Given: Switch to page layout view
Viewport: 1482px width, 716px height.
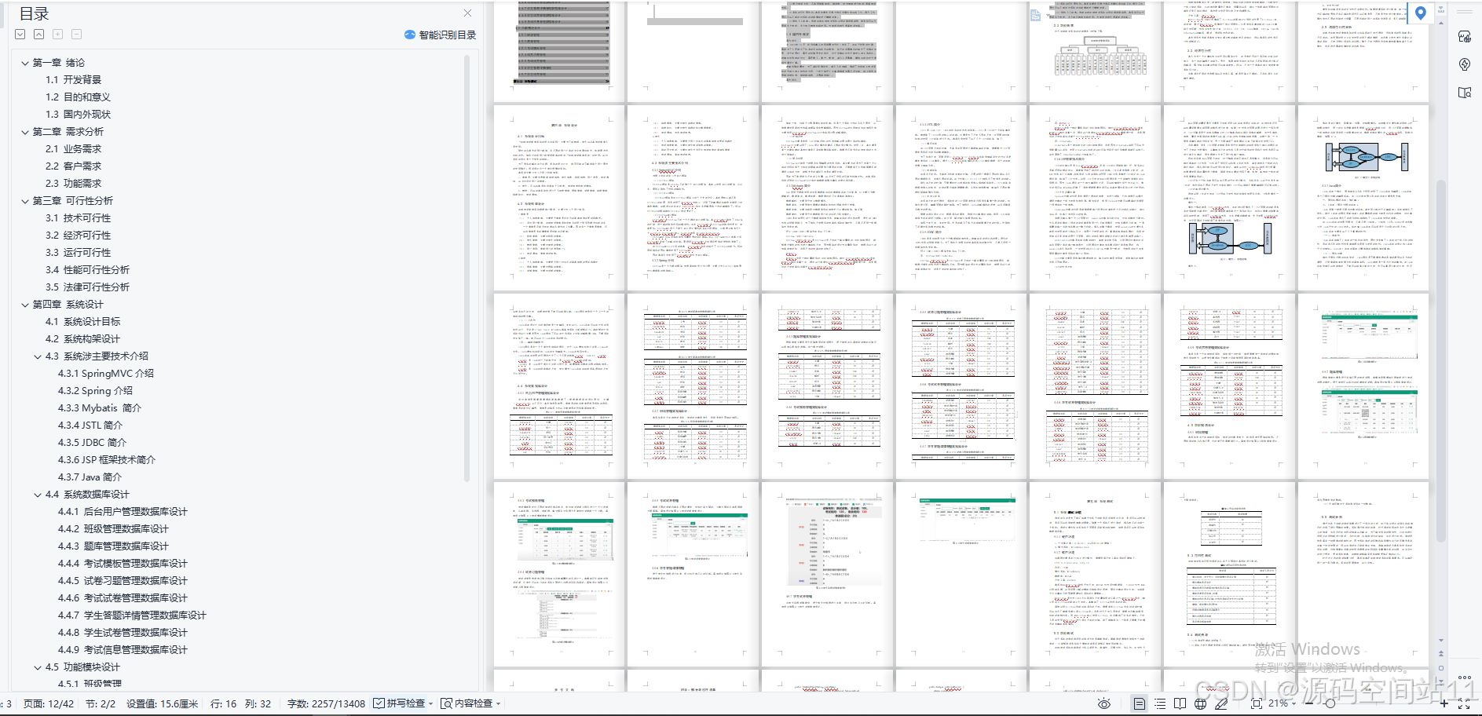Looking at the screenshot, I should point(1140,703).
